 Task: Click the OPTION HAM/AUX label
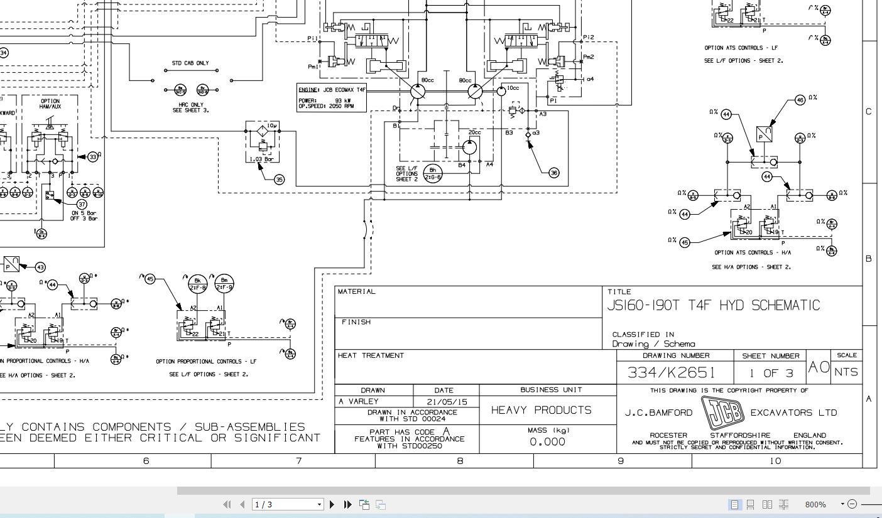[50, 104]
